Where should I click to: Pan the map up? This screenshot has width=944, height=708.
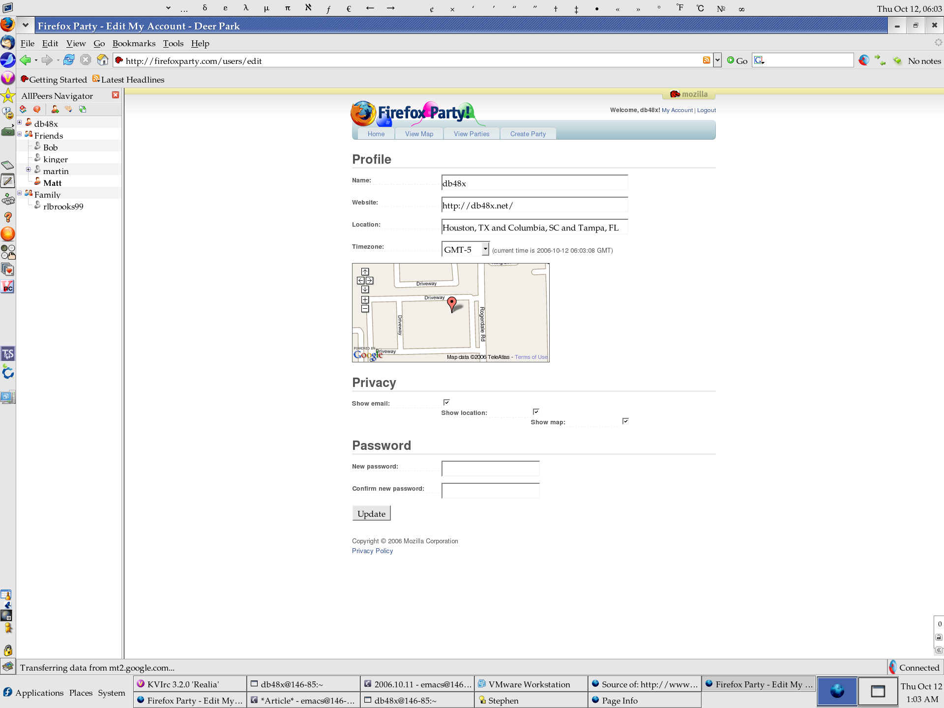coord(365,271)
